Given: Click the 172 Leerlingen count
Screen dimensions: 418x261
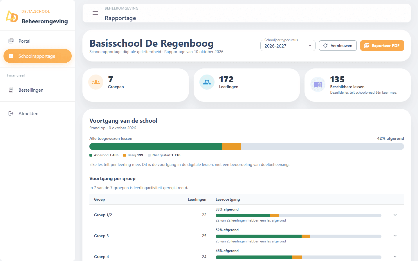Looking at the screenshot, I should click(x=226, y=79).
